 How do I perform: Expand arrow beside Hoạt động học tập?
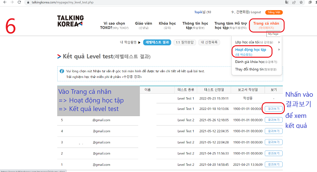279,49
